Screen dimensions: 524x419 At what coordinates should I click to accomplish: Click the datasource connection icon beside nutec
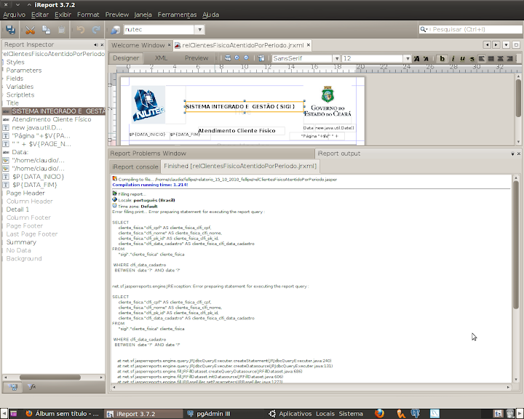click(x=116, y=30)
